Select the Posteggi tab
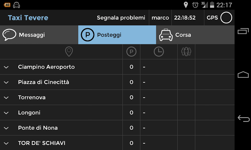Image resolution: width=251 pixels, height=150 pixels. pyautogui.click(x=117, y=35)
